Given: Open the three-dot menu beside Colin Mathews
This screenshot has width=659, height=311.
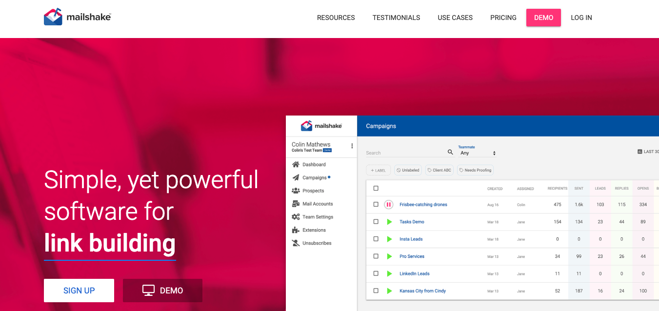Looking at the screenshot, I should (x=352, y=146).
